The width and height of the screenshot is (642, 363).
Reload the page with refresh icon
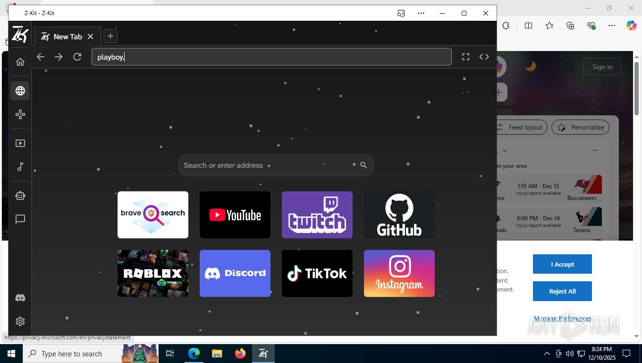77,57
